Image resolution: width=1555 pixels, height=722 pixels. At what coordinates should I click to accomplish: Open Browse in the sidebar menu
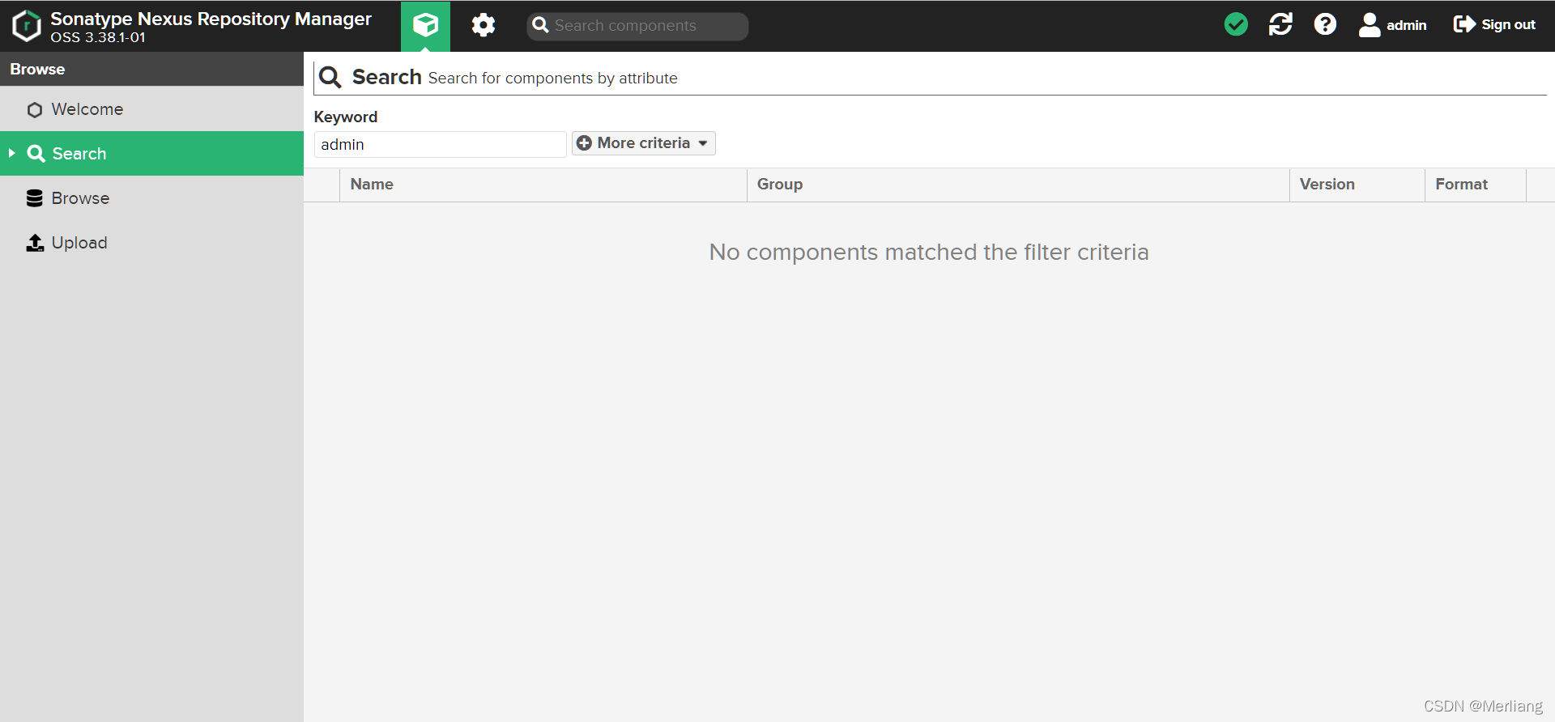[x=152, y=198]
